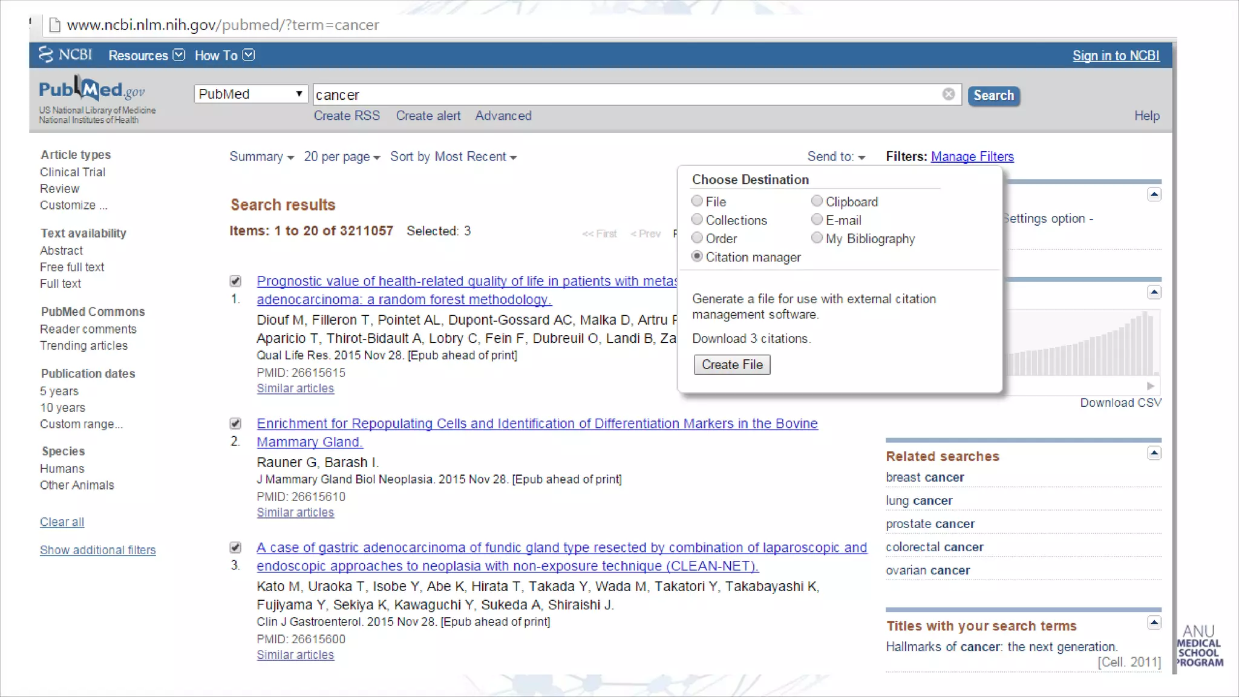The image size is (1239, 697).
Task: Select the File destination radio button
Action: click(x=697, y=201)
